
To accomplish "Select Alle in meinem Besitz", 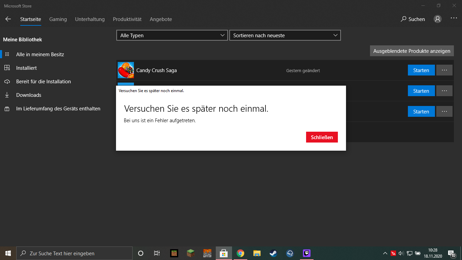I will coord(40,55).
